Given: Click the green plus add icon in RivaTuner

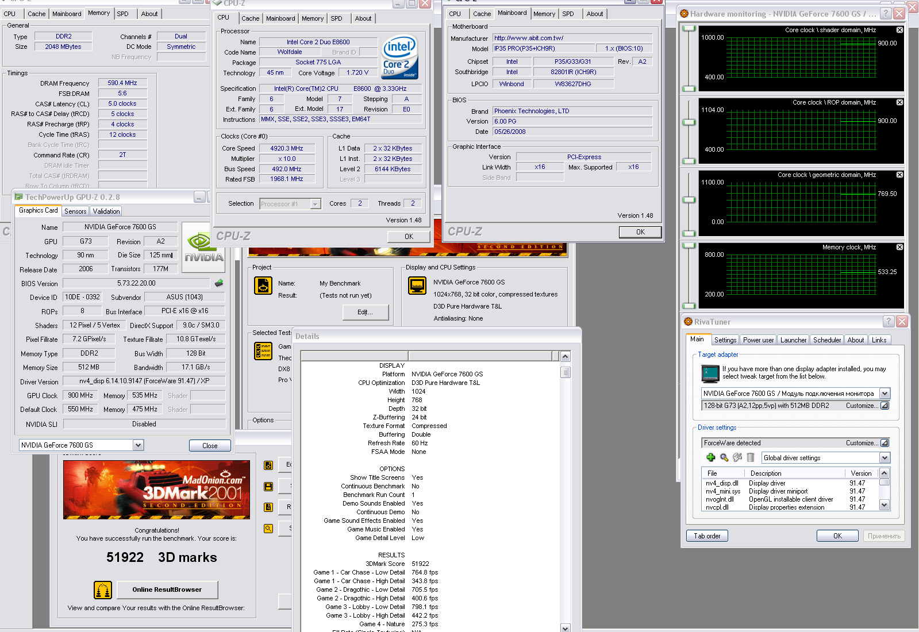Looking at the screenshot, I should (x=711, y=457).
